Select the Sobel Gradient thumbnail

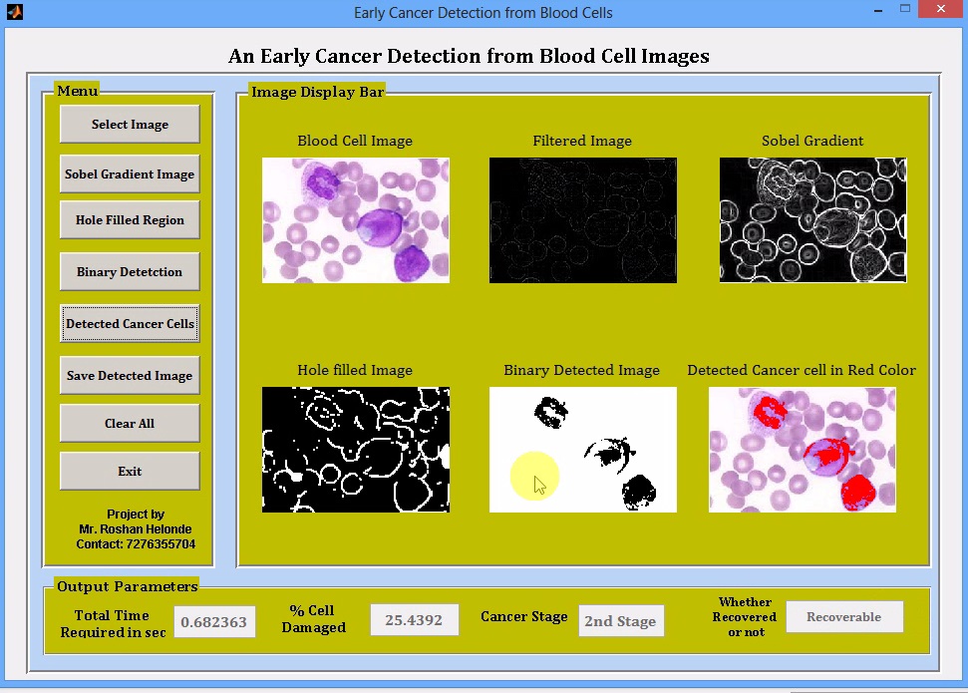point(812,220)
